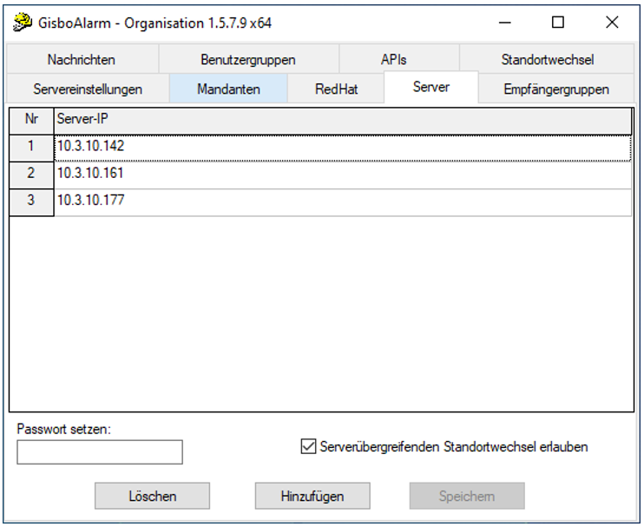
Task: Click the Server-IP column header
Action: (343, 121)
